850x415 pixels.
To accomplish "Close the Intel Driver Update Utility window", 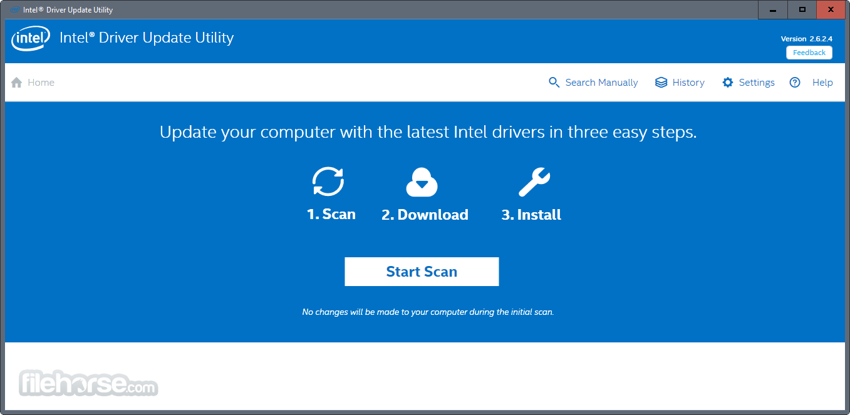I will [831, 10].
